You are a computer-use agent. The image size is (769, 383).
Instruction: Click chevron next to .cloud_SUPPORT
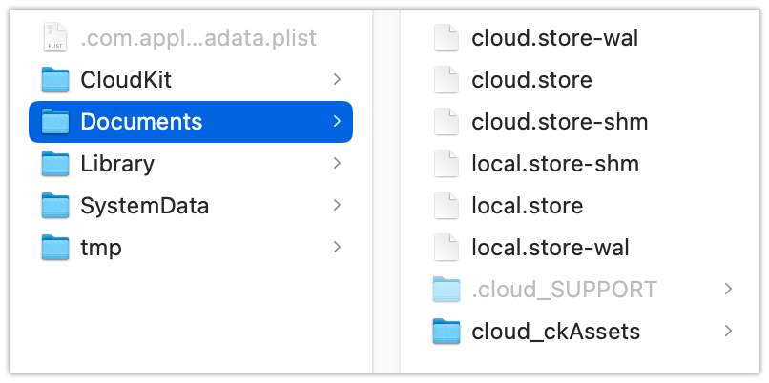[x=728, y=290]
